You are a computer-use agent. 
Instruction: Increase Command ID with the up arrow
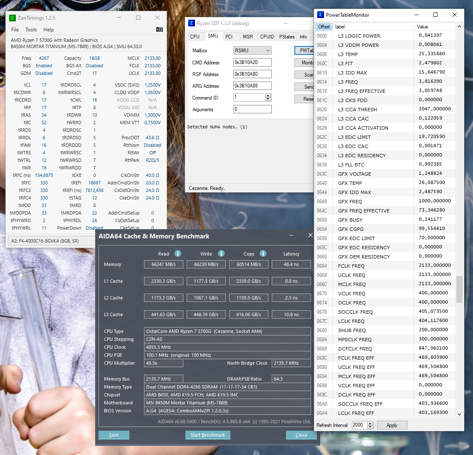point(268,95)
